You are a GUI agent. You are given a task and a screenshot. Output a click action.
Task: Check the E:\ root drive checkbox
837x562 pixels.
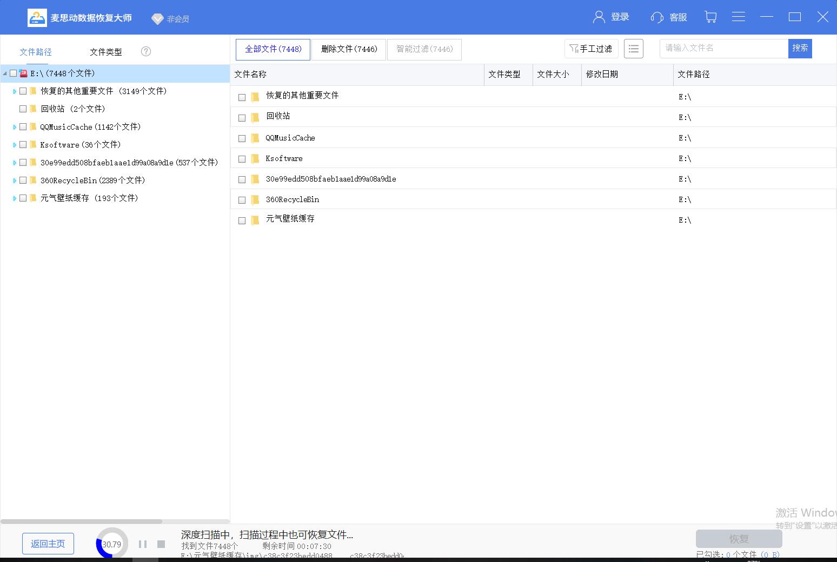pos(13,73)
